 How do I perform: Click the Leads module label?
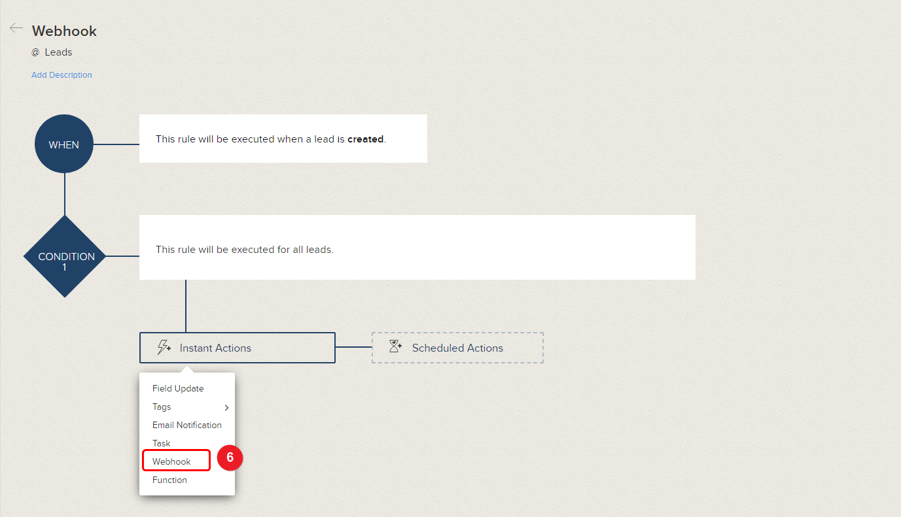58,52
